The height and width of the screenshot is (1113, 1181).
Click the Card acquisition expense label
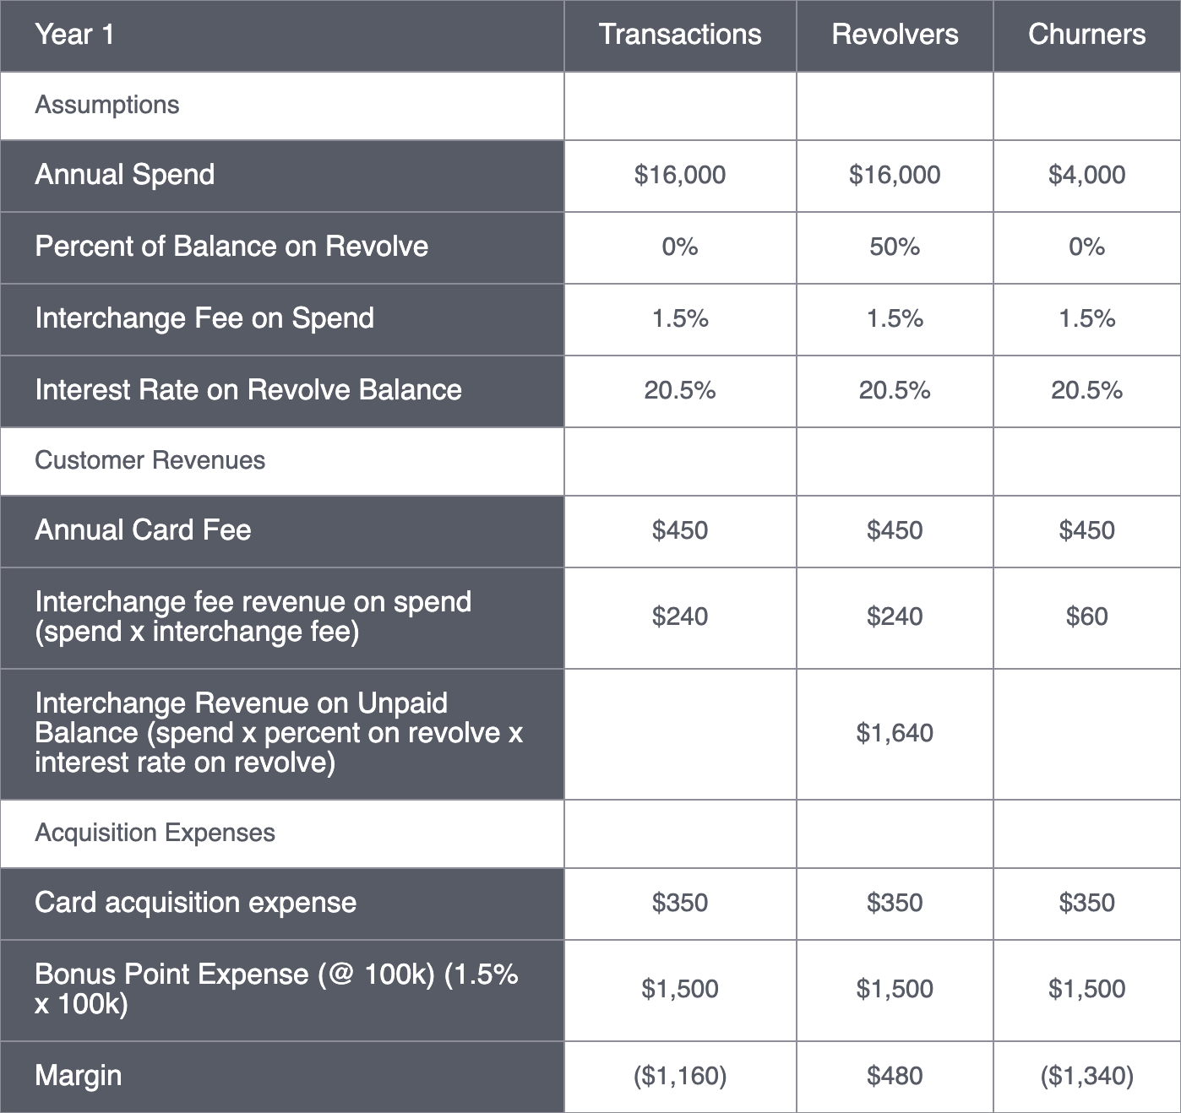[196, 903]
